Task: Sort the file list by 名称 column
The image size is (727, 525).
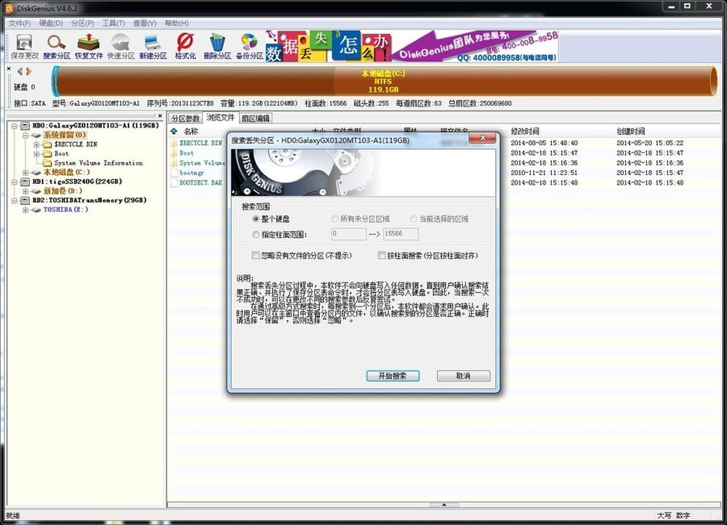Action: [x=191, y=131]
